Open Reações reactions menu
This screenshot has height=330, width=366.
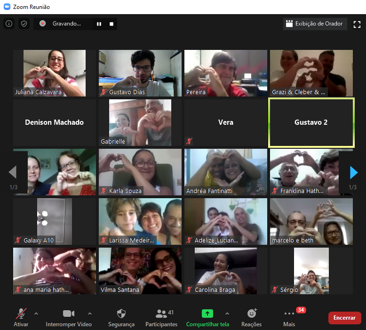coord(251,317)
